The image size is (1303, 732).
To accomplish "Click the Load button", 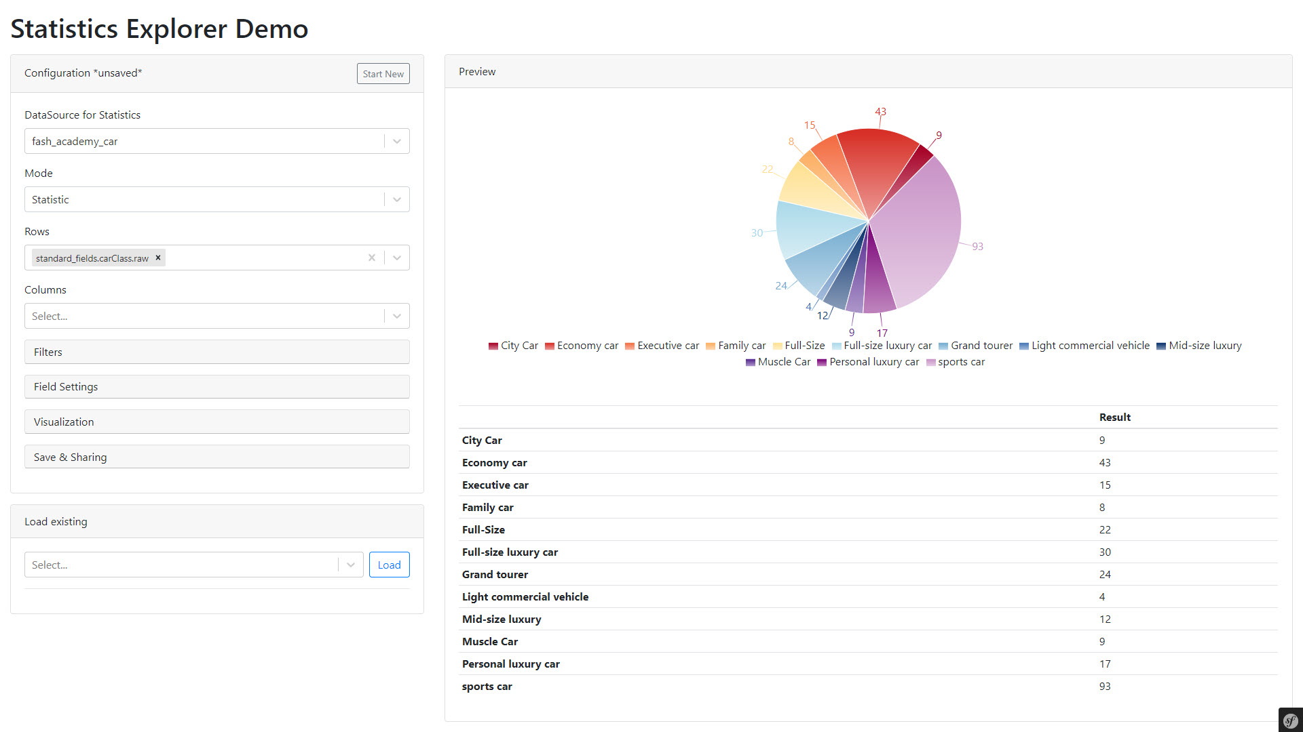I will tap(389, 565).
